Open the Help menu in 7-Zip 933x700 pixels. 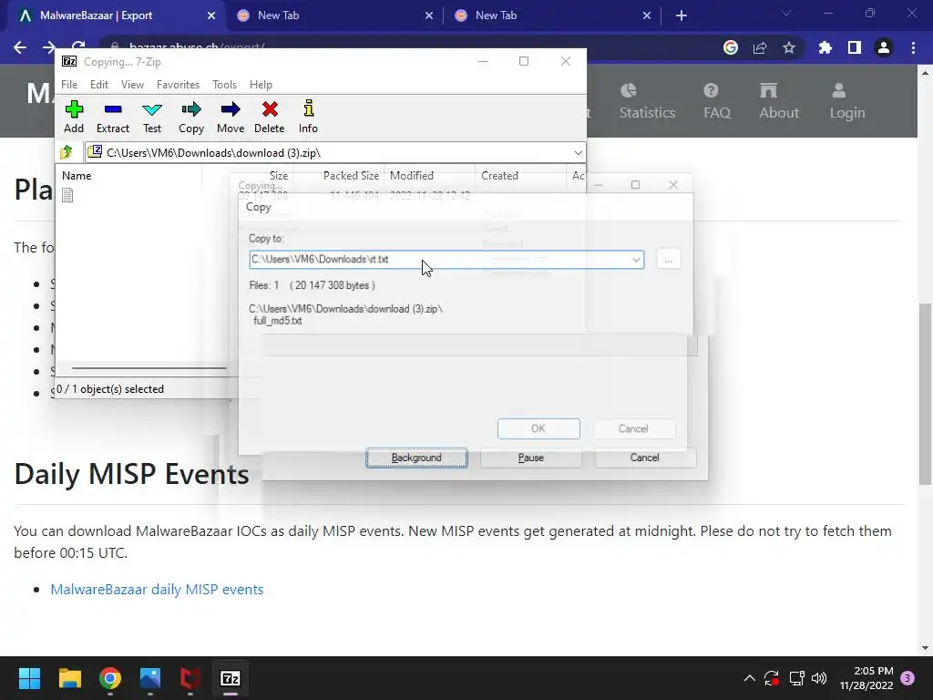tap(261, 85)
